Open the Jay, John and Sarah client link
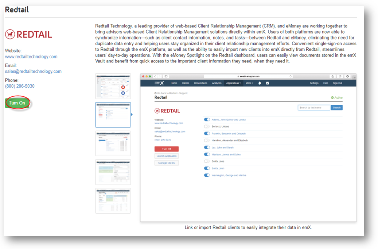The width and height of the screenshot is (378, 249). (x=222, y=148)
